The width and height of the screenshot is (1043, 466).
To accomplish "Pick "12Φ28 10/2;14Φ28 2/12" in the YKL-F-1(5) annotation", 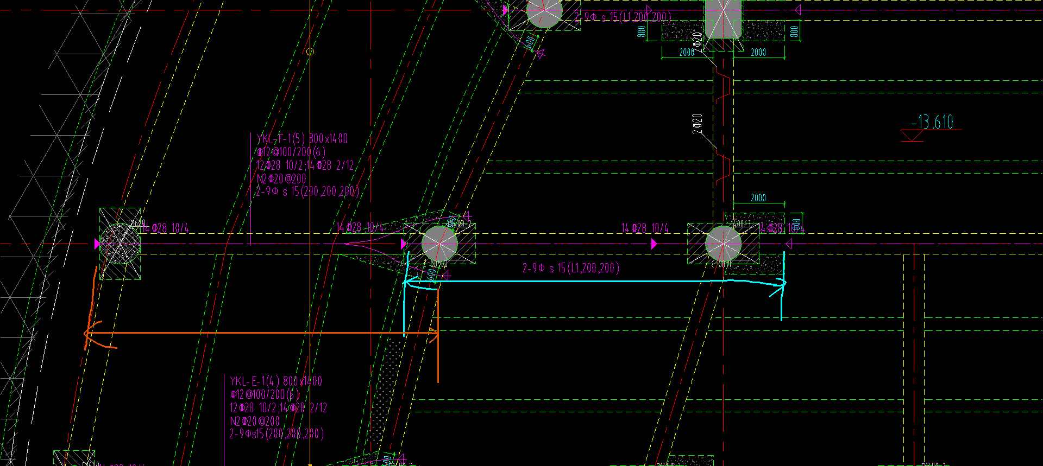I will tap(305, 165).
